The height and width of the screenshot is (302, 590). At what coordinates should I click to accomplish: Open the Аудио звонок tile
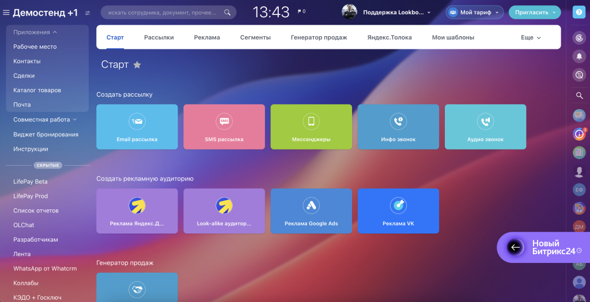[x=485, y=127]
